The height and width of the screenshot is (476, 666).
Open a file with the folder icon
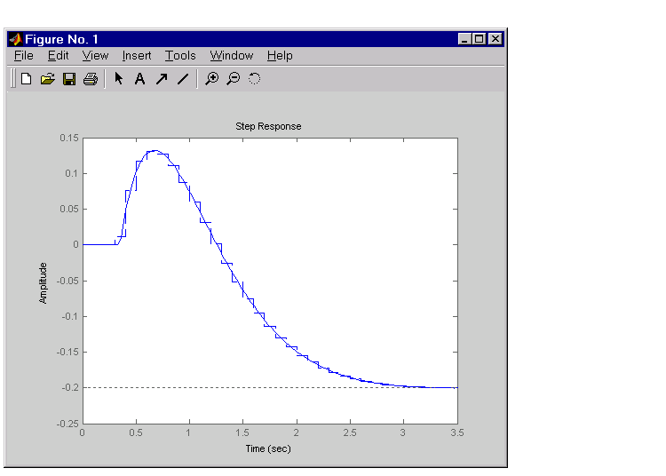[x=47, y=79]
